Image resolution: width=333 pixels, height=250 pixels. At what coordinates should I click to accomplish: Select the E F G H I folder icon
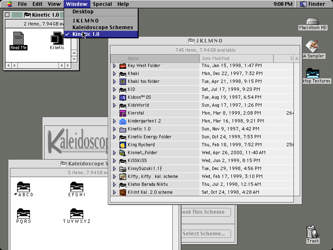click(x=77, y=187)
